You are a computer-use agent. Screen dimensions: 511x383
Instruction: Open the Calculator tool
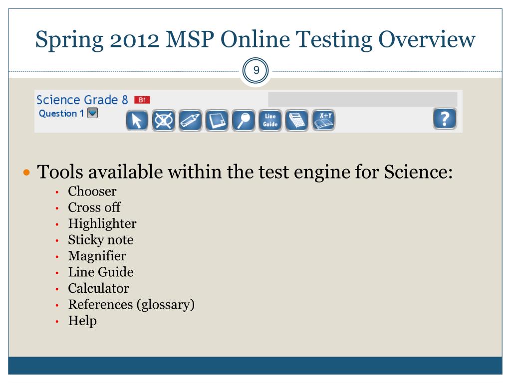pyautogui.click(x=297, y=121)
